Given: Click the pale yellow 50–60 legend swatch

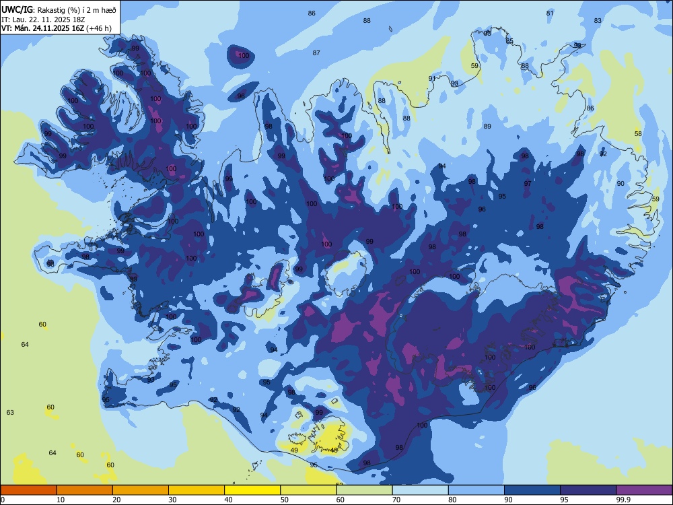Looking at the screenshot, I should coord(308,490).
